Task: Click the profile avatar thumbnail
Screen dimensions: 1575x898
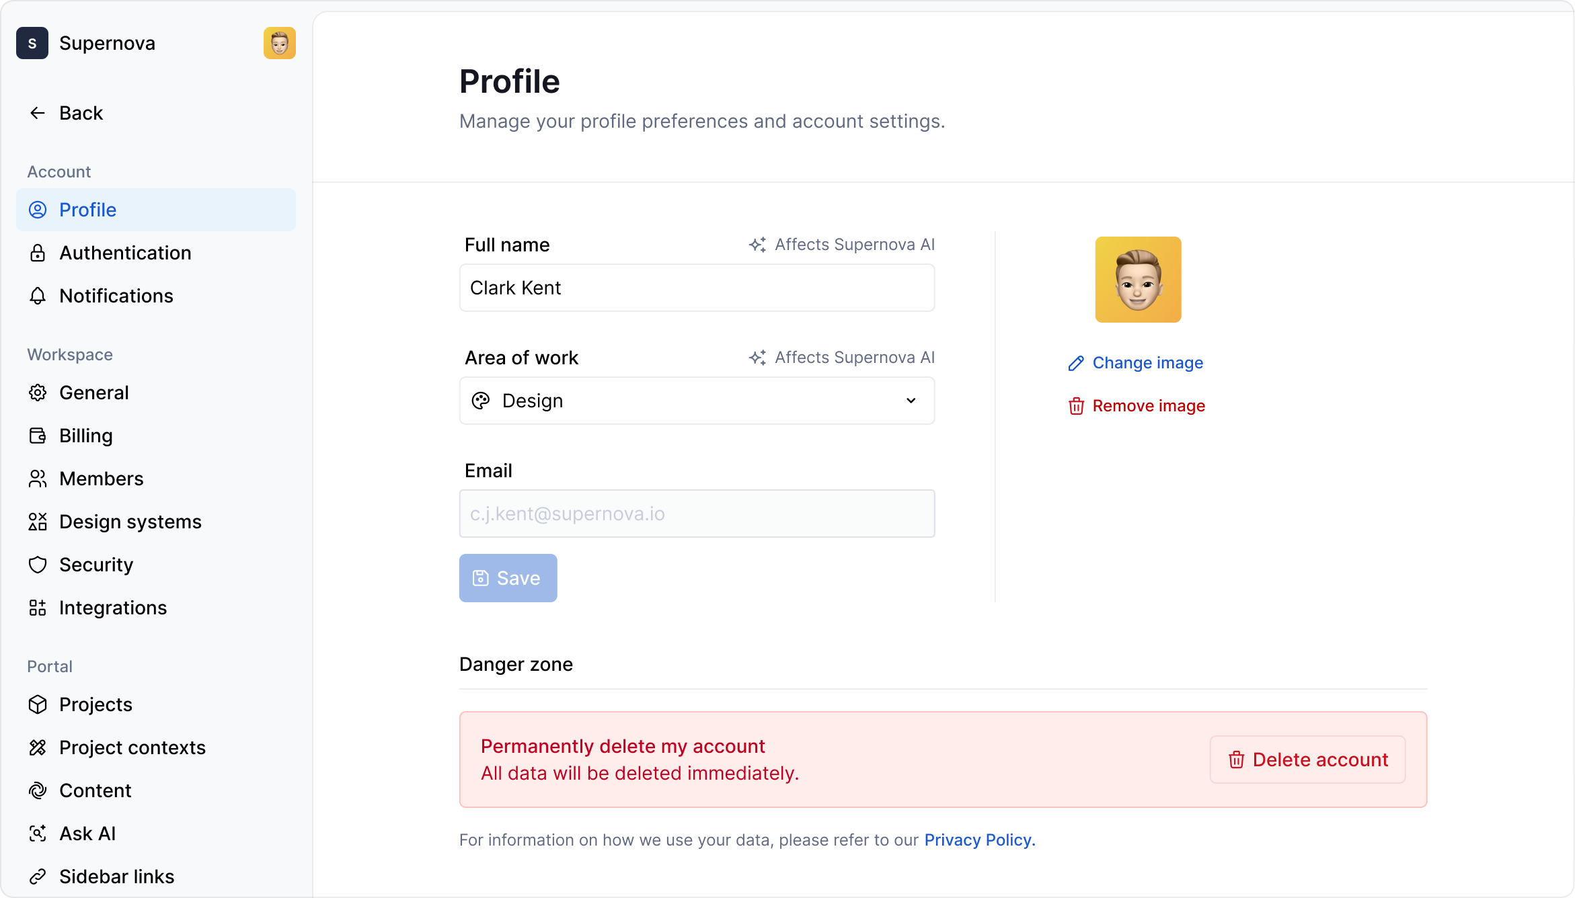Action: click(1137, 280)
